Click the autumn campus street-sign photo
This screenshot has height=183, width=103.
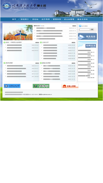(x=18, y=33)
